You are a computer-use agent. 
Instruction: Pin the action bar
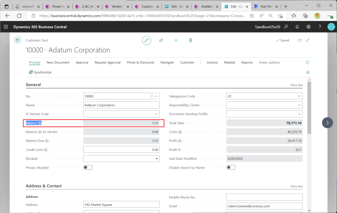tap(308, 72)
